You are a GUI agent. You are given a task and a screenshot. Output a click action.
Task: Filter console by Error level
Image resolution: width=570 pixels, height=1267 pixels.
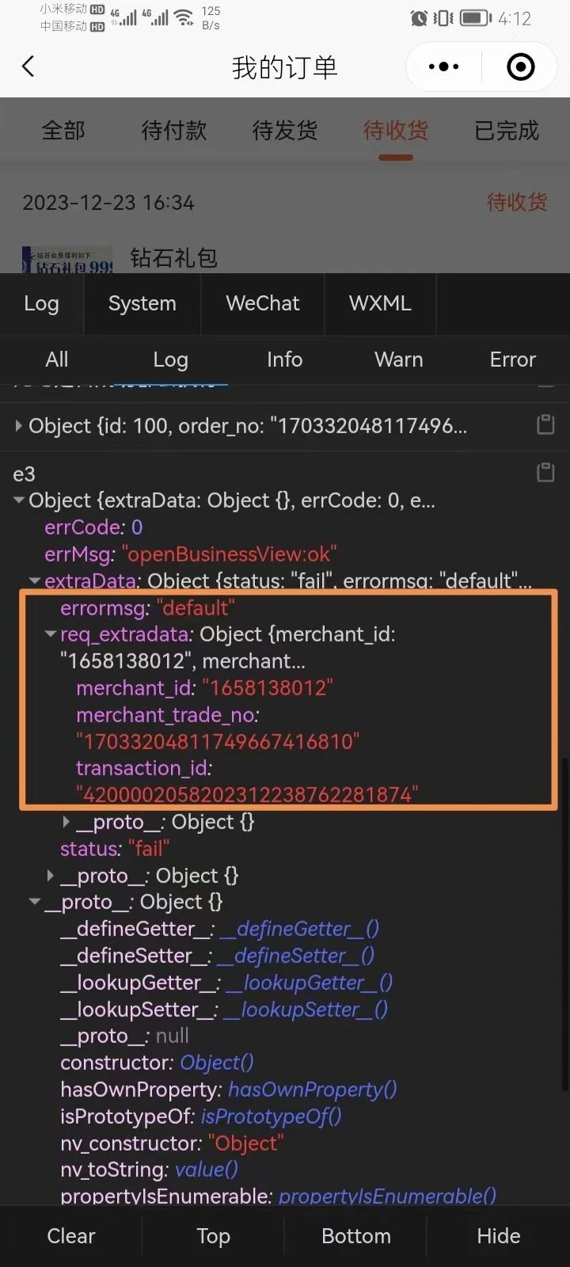pyautogui.click(x=513, y=360)
